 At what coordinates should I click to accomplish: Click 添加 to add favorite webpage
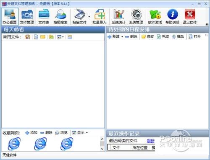[31, 132]
